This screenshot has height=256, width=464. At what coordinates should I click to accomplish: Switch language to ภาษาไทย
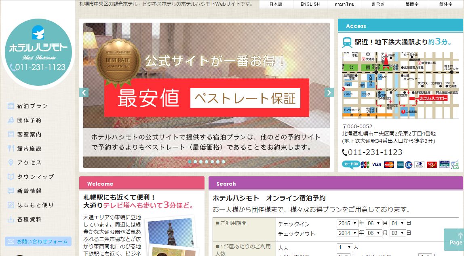tap(344, 4)
